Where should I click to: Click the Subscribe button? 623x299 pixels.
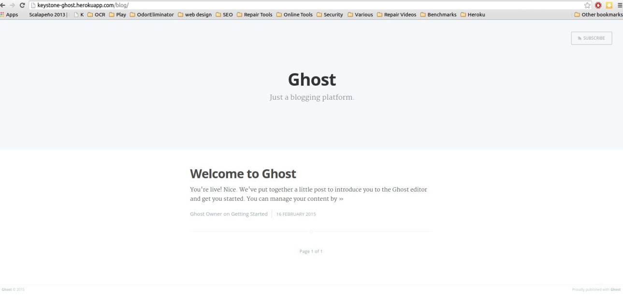[x=592, y=38]
